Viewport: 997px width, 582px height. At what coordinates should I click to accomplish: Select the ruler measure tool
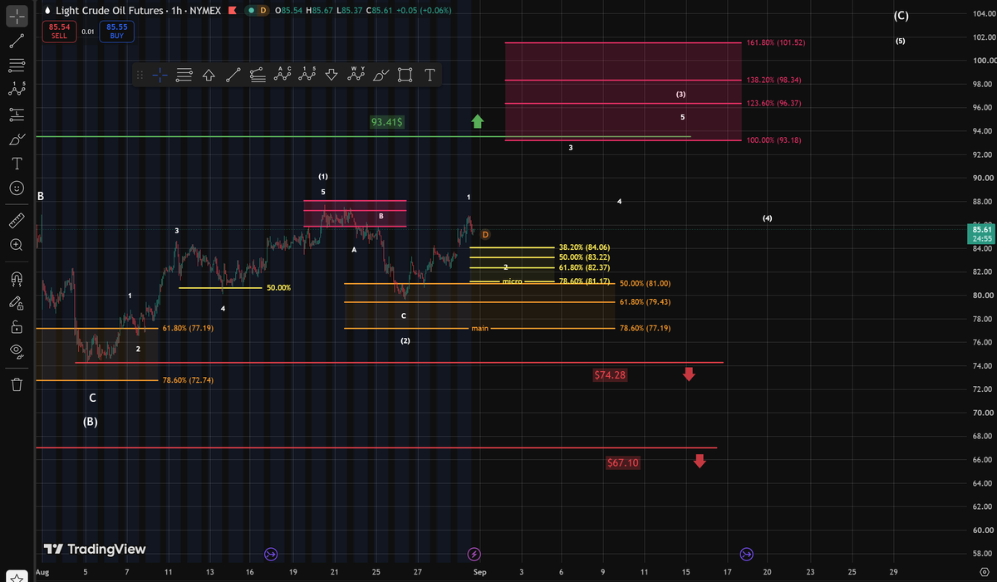click(x=17, y=220)
